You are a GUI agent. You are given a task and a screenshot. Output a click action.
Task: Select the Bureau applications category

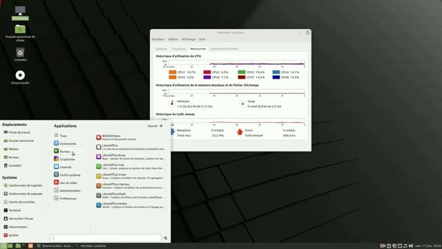(69, 151)
